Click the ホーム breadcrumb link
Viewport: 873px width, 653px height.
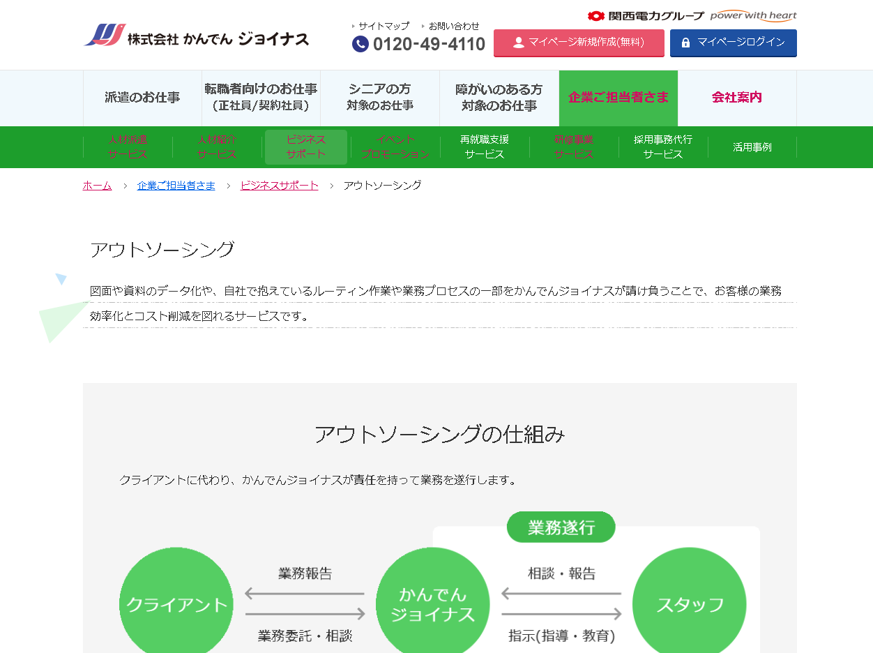97,186
